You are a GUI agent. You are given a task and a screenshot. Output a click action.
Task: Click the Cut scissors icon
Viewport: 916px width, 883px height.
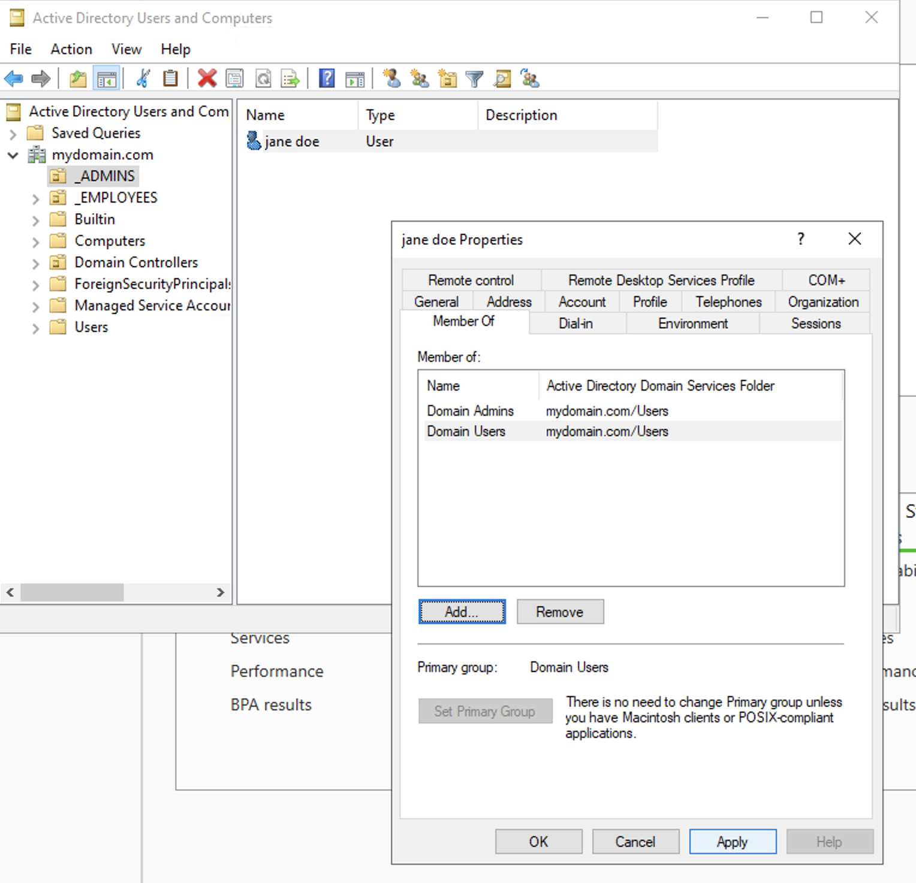[x=143, y=78]
